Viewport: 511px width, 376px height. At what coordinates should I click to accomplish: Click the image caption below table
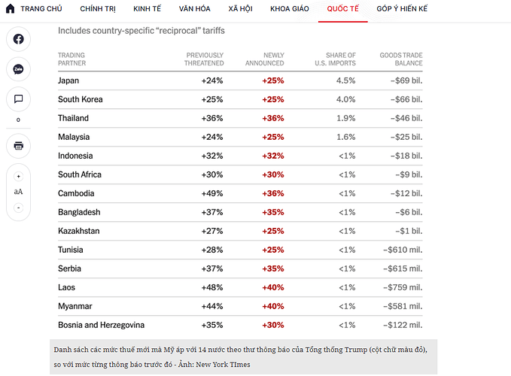[243, 357]
